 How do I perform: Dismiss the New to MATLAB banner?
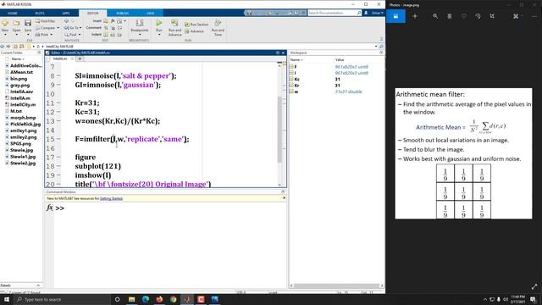[284, 198]
